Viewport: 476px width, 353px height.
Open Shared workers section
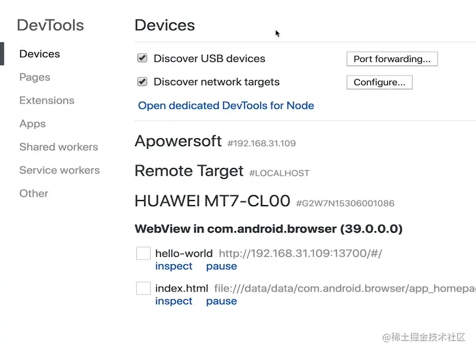(x=59, y=147)
